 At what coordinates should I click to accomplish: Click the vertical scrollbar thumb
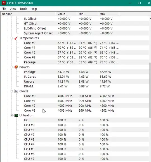pyautogui.click(x=150, y=90)
